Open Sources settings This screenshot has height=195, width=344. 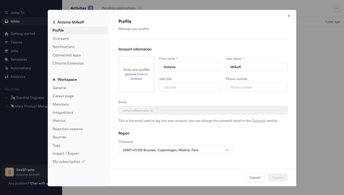click(59, 137)
